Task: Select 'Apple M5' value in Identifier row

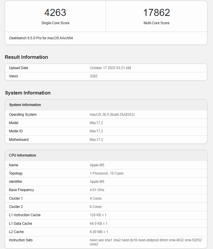Action: click(97, 182)
